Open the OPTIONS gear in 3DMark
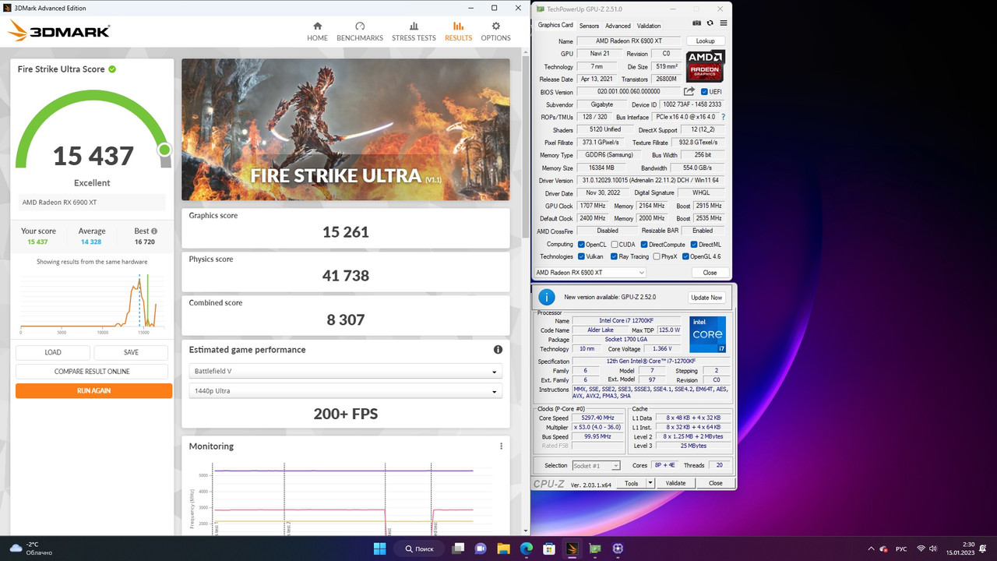This screenshot has width=997, height=561. (x=495, y=31)
